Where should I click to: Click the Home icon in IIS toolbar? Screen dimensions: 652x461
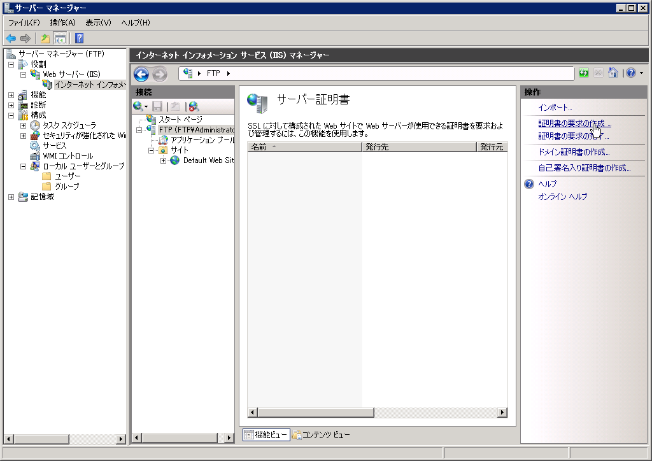pos(613,73)
